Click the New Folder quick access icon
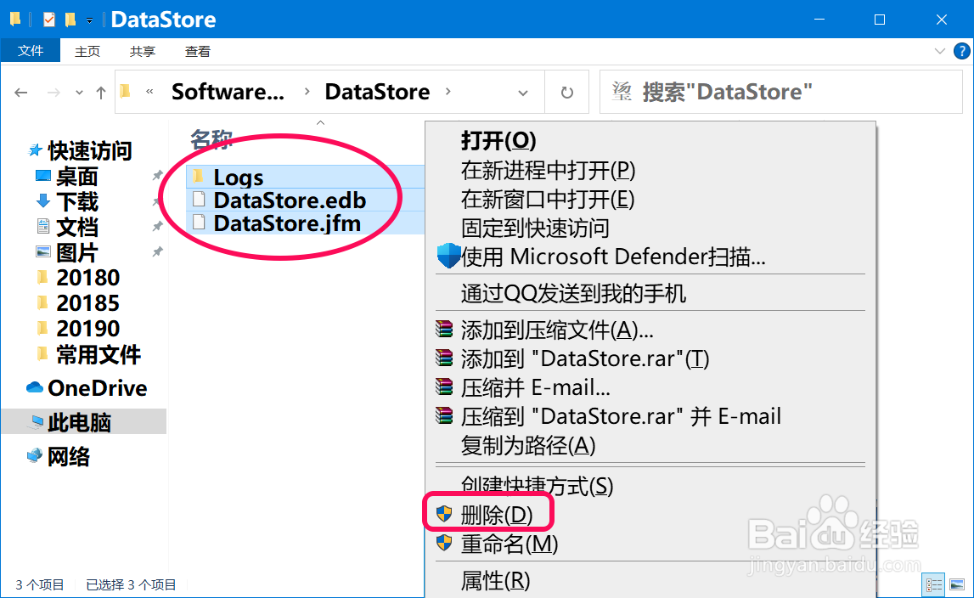 click(x=70, y=20)
